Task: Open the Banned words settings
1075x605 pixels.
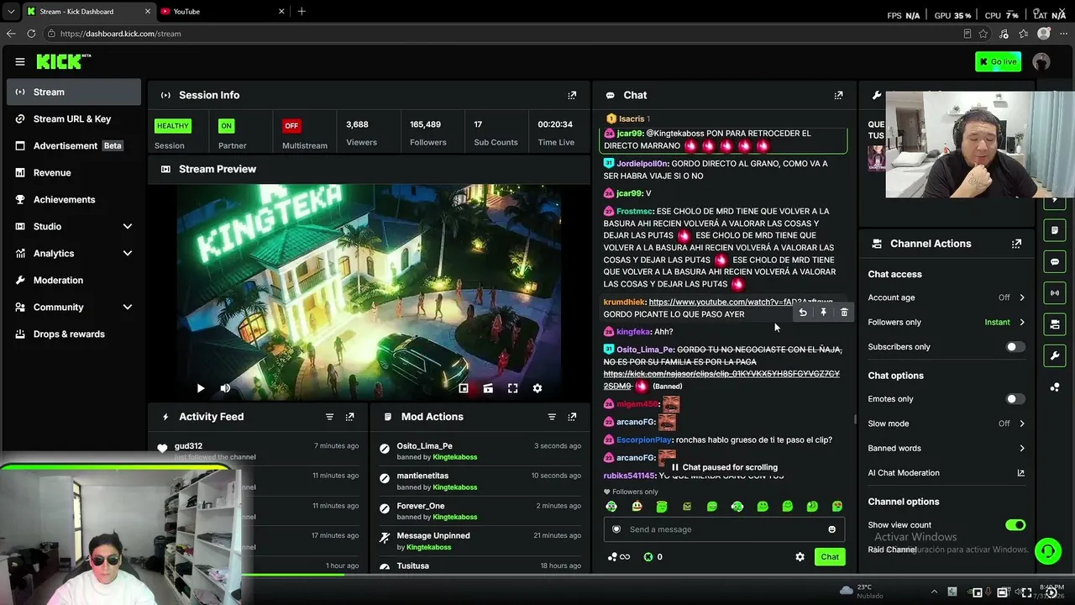Action: 947,449
